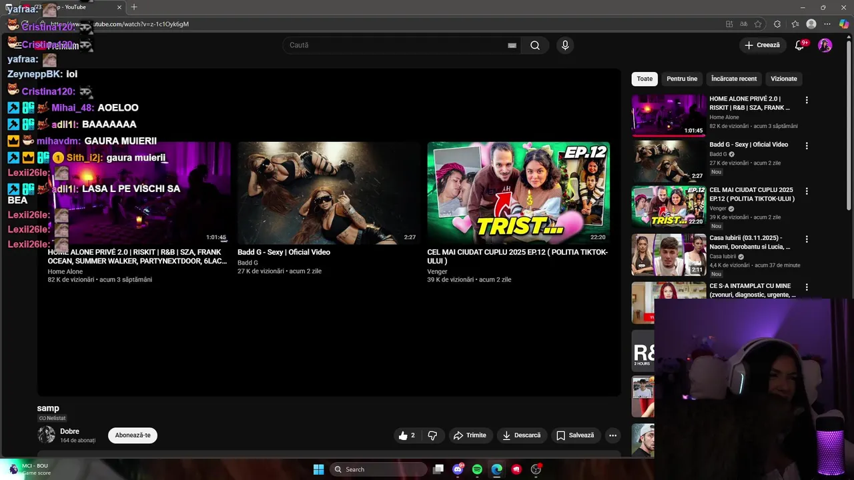Viewport: 854px width, 480px height.
Task: Select the Pentru tine filter chip
Action: pyautogui.click(x=682, y=79)
